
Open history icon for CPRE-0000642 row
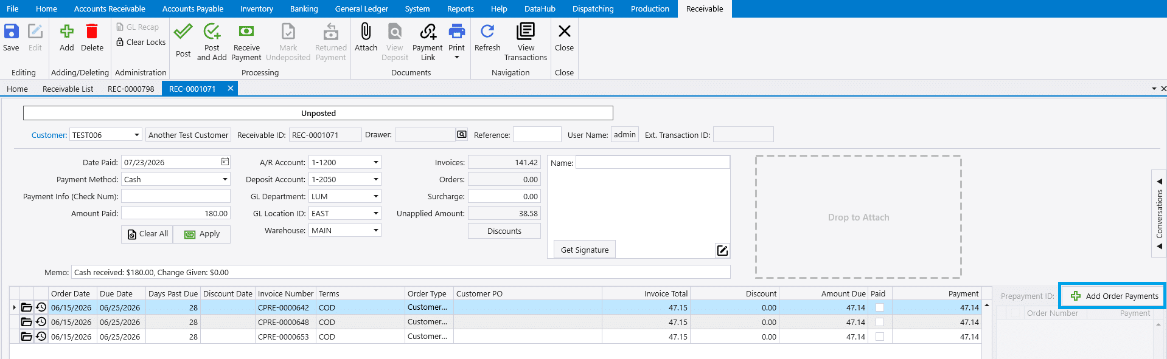point(41,307)
